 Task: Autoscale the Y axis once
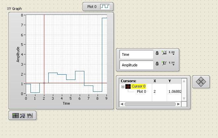[x=164, y=63]
